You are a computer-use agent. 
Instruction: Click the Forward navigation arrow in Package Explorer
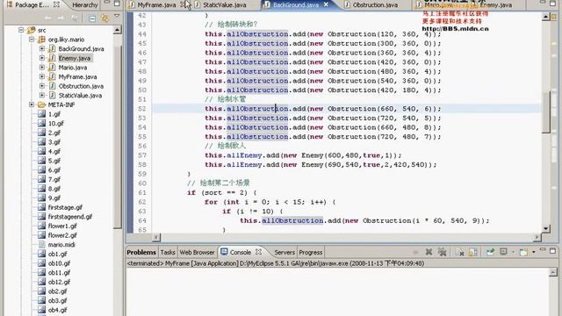click(61, 18)
